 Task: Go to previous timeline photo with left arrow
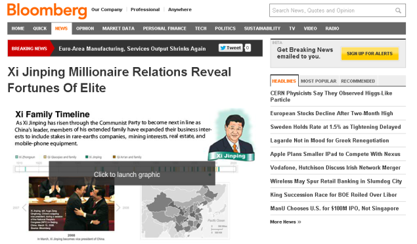(x=24, y=207)
